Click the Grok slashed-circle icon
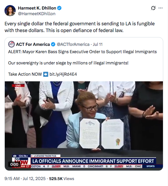 [x=153, y=8]
